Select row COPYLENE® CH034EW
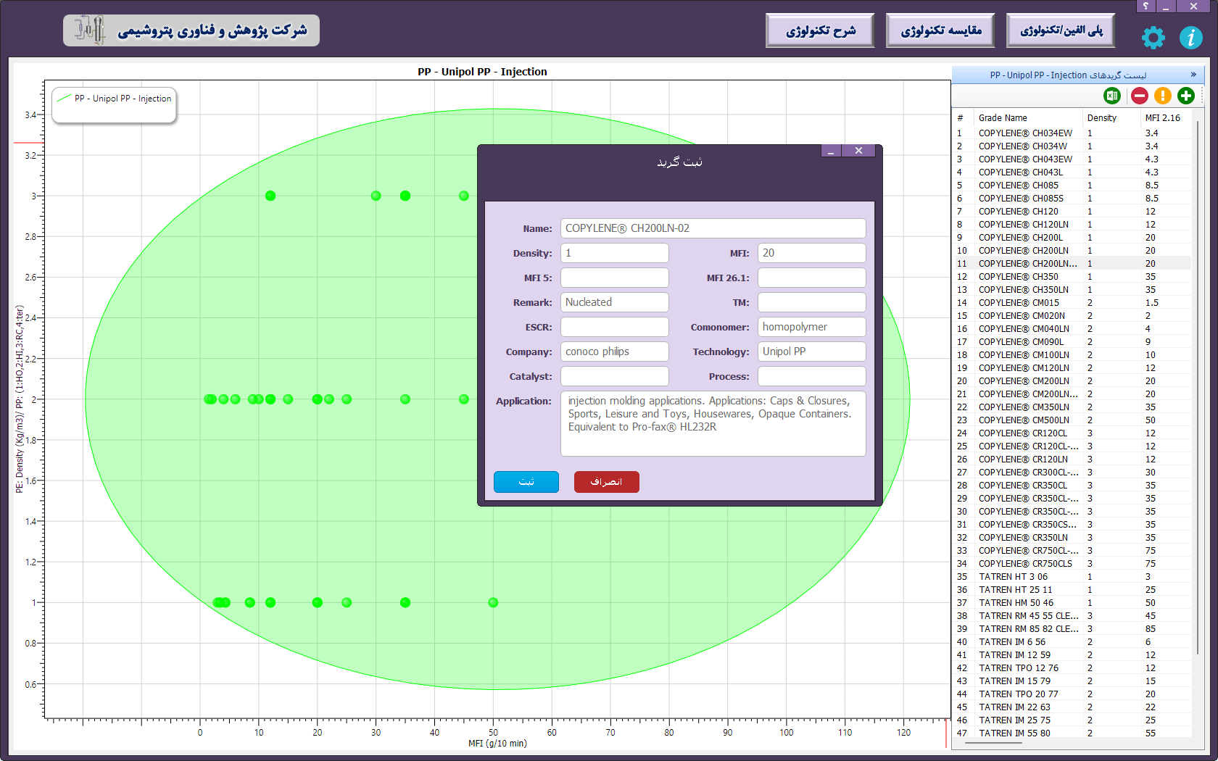The image size is (1218, 761). point(1072,133)
